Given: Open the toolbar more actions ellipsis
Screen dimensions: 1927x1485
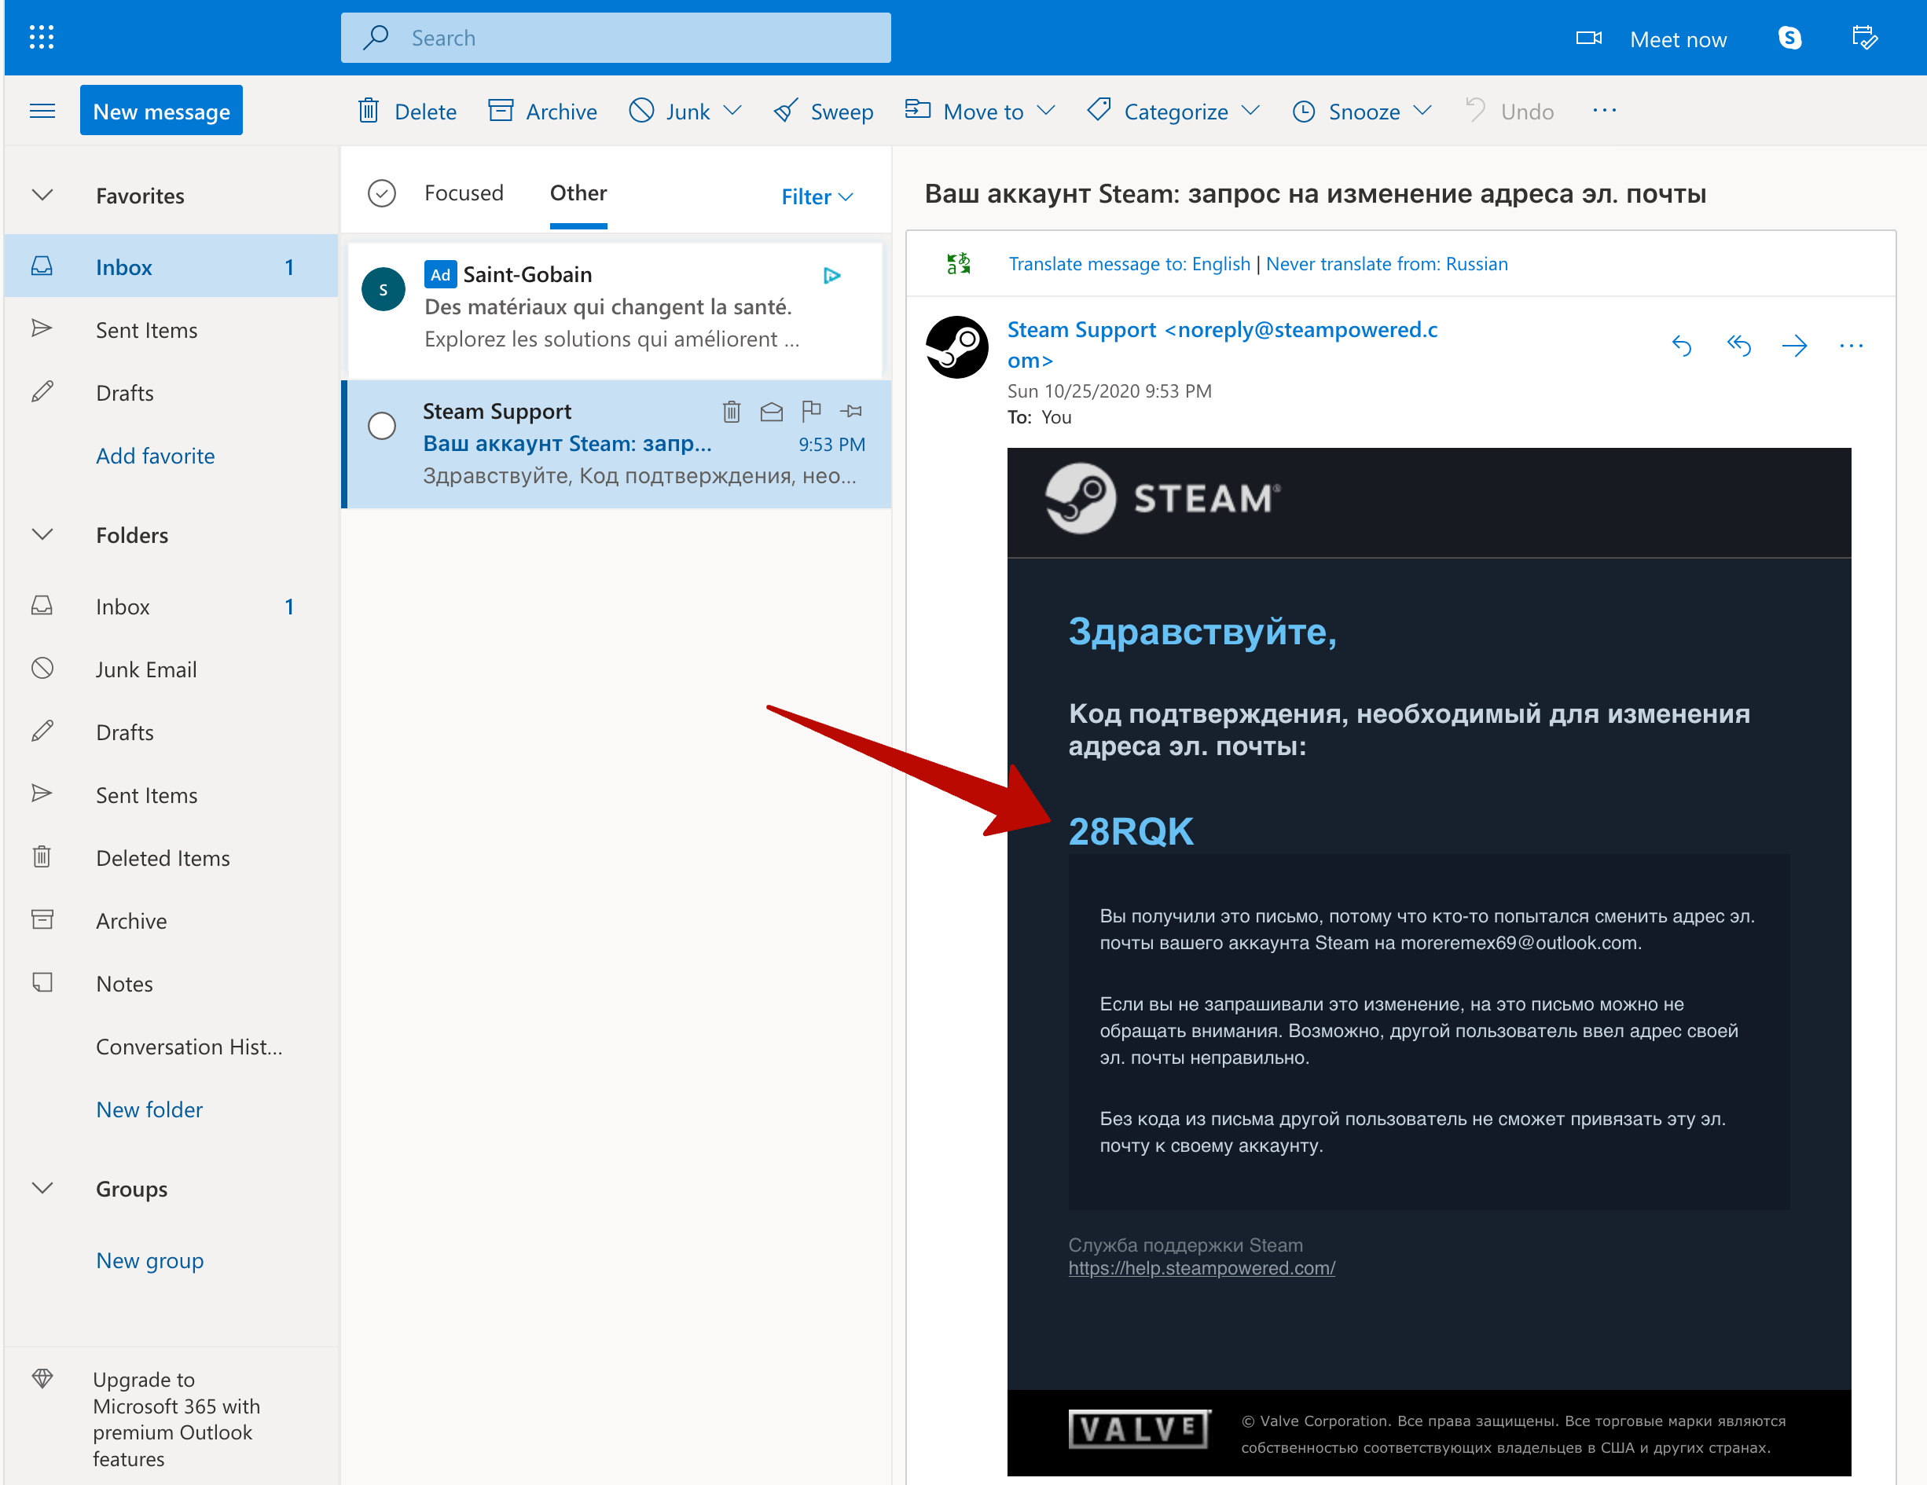Looking at the screenshot, I should [1604, 110].
